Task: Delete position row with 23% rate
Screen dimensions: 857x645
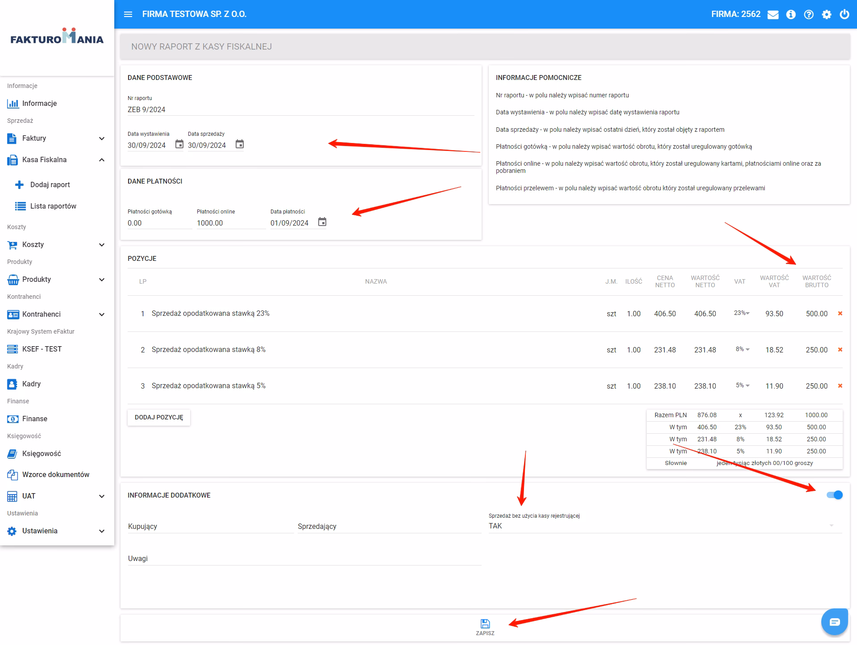Action: (840, 314)
